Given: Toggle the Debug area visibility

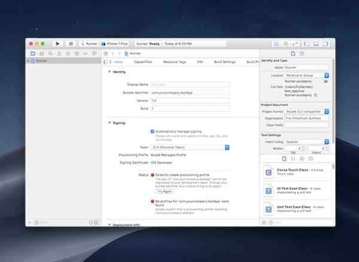Looking at the screenshot, I should click(316, 44).
